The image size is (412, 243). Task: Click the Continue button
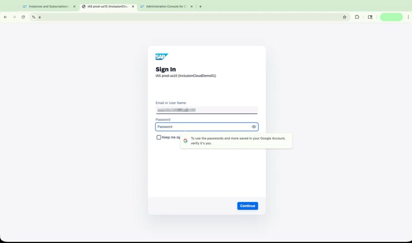coord(248,206)
